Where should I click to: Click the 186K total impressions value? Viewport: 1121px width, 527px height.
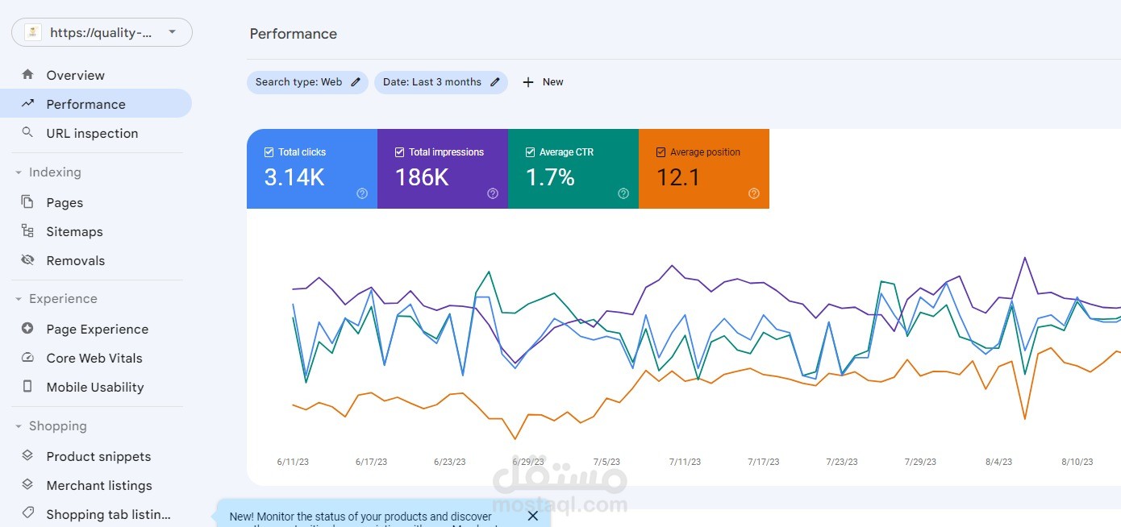[x=422, y=177]
